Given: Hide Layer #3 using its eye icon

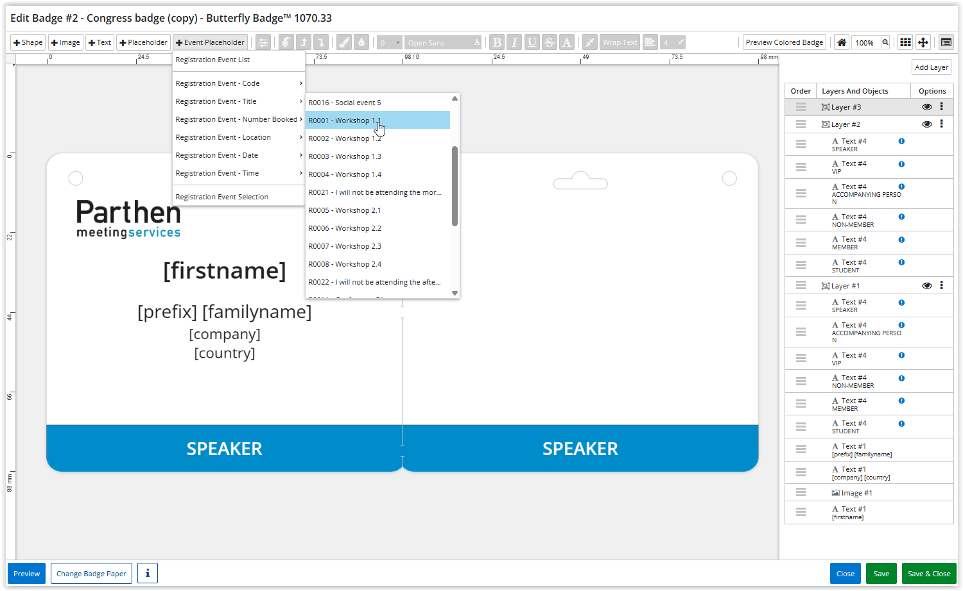Looking at the screenshot, I should click(926, 107).
